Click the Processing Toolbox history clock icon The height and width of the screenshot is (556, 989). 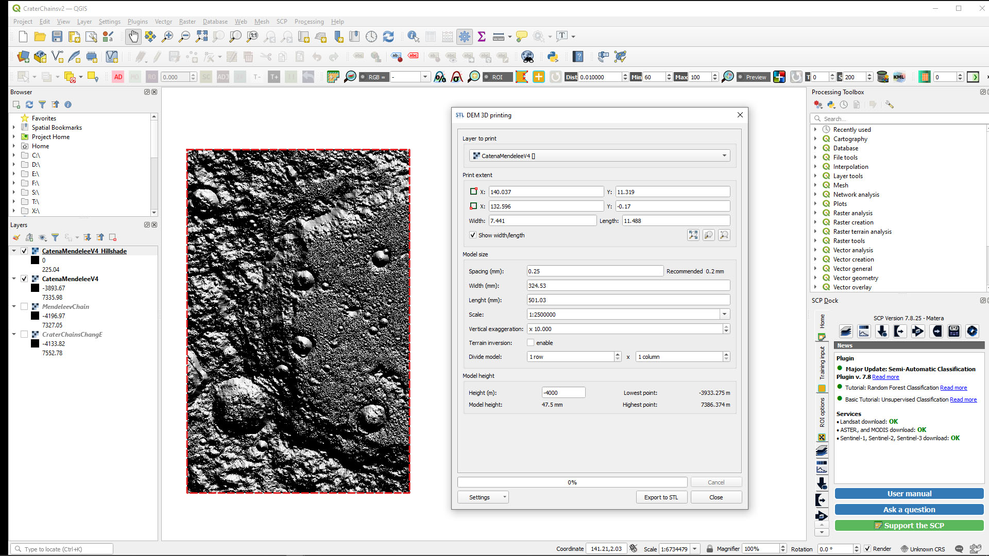(844, 105)
